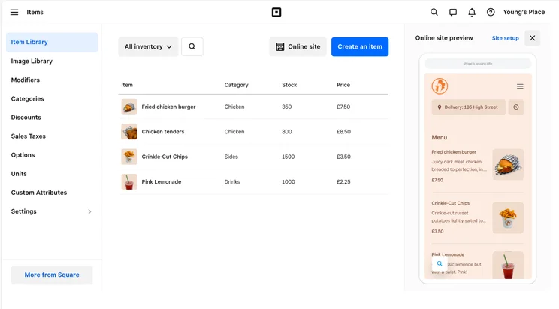This screenshot has height=309, width=559.
Task: Click the stock value 1500
Action: pyautogui.click(x=288, y=157)
